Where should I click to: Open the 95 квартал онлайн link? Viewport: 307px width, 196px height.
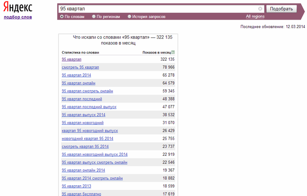coord(79,83)
